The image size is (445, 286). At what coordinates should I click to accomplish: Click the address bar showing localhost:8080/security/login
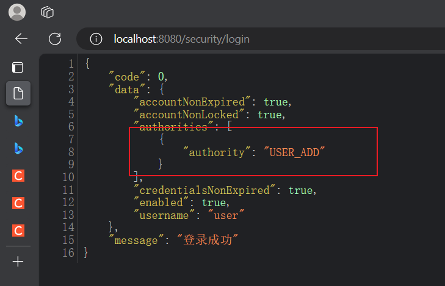pyautogui.click(x=244, y=39)
